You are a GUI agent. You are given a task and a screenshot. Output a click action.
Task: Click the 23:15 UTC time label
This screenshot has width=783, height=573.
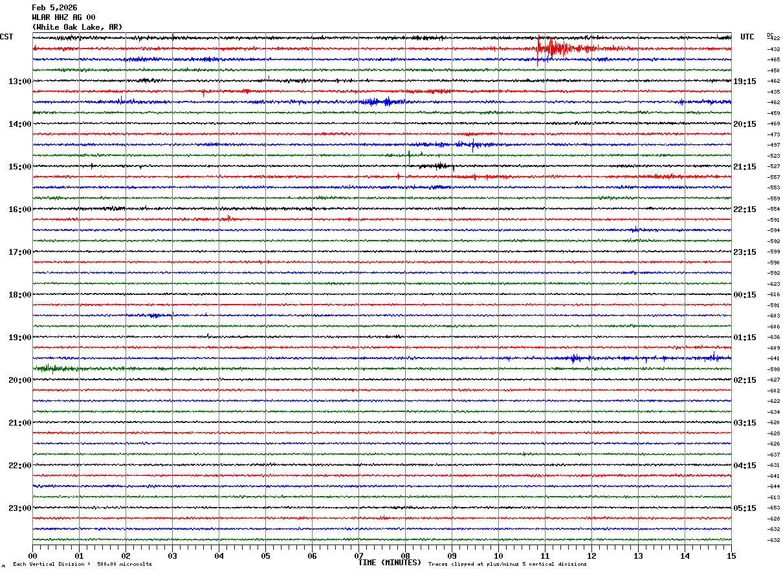pos(745,252)
